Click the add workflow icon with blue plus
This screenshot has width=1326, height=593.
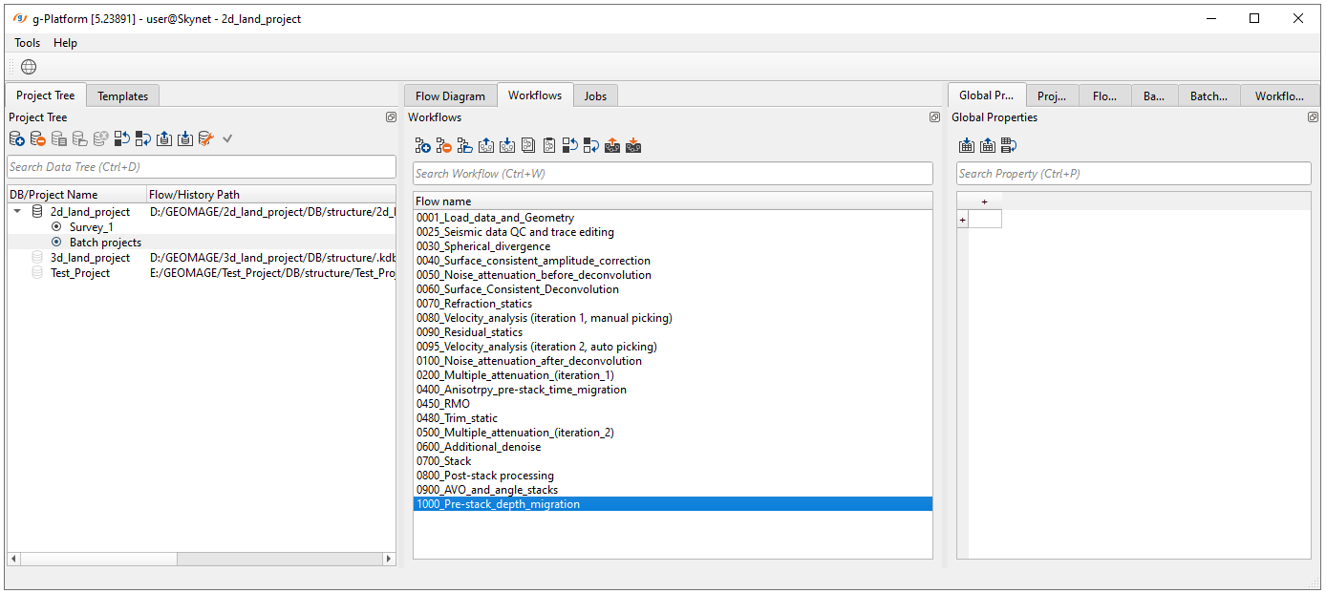[423, 146]
